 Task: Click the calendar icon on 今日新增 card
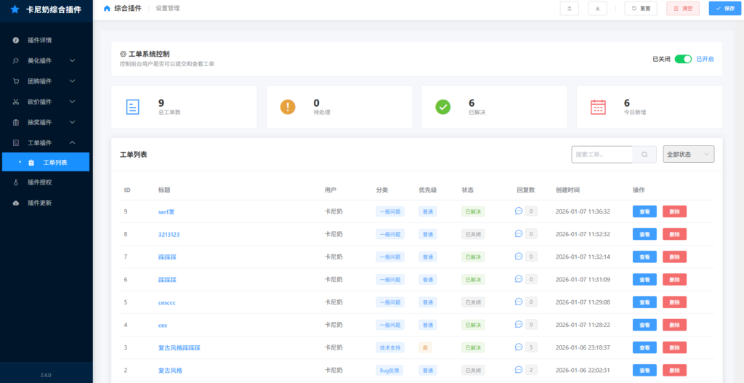(598, 107)
